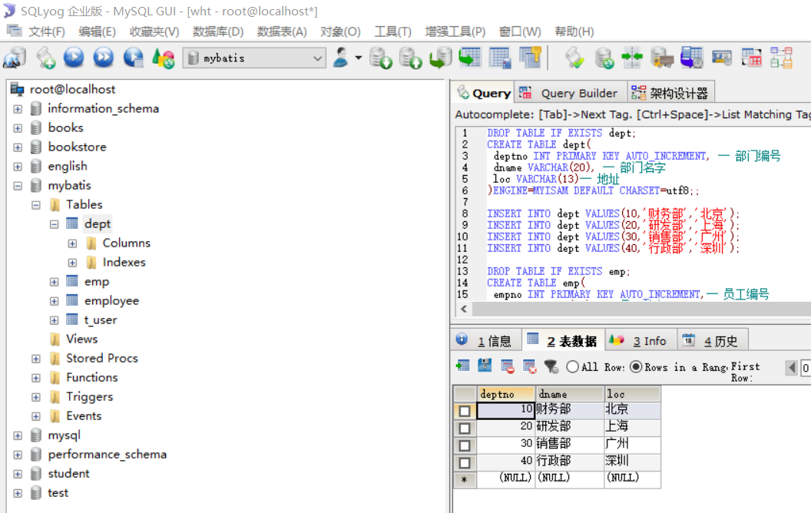The width and height of the screenshot is (811, 513).
Task: Select the Execute Query play icon
Action: (x=74, y=57)
